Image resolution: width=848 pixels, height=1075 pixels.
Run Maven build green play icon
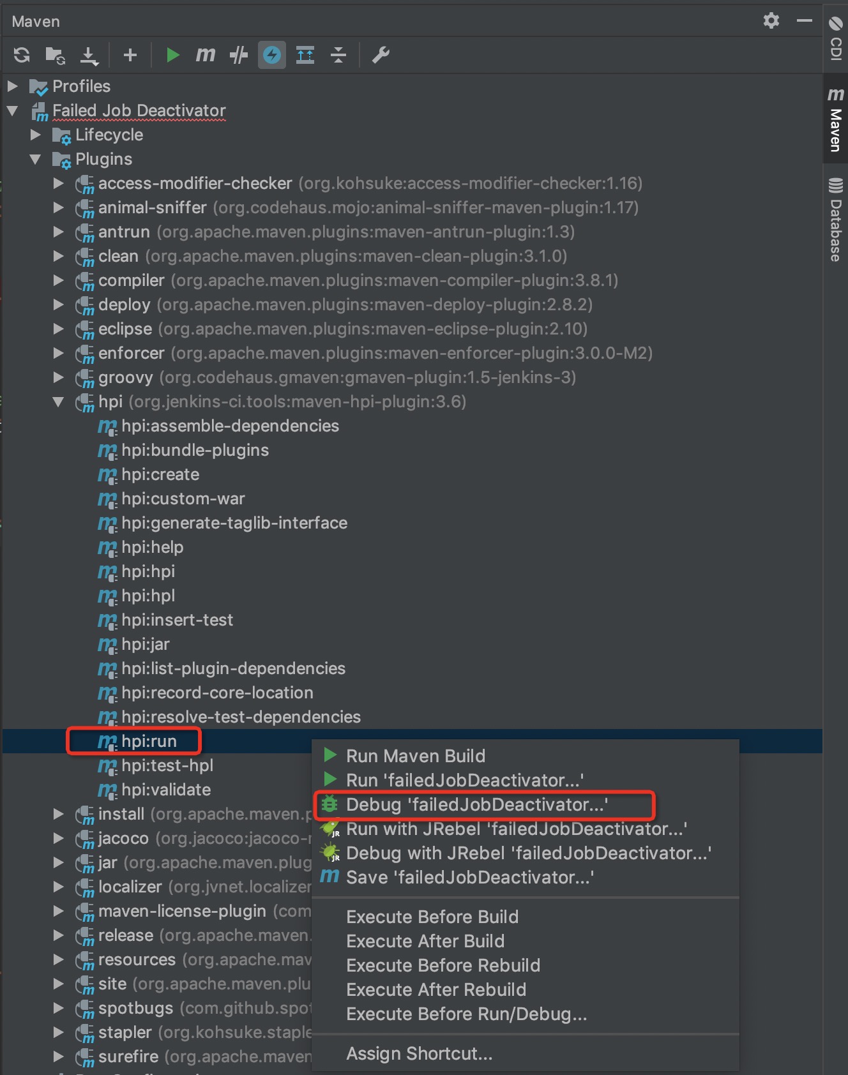pyautogui.click(x=172, y=55)
